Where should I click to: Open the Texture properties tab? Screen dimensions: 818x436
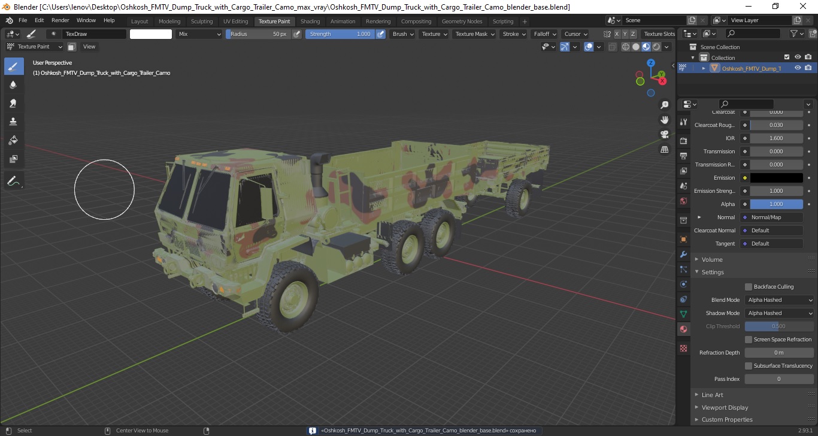[683, 348]
